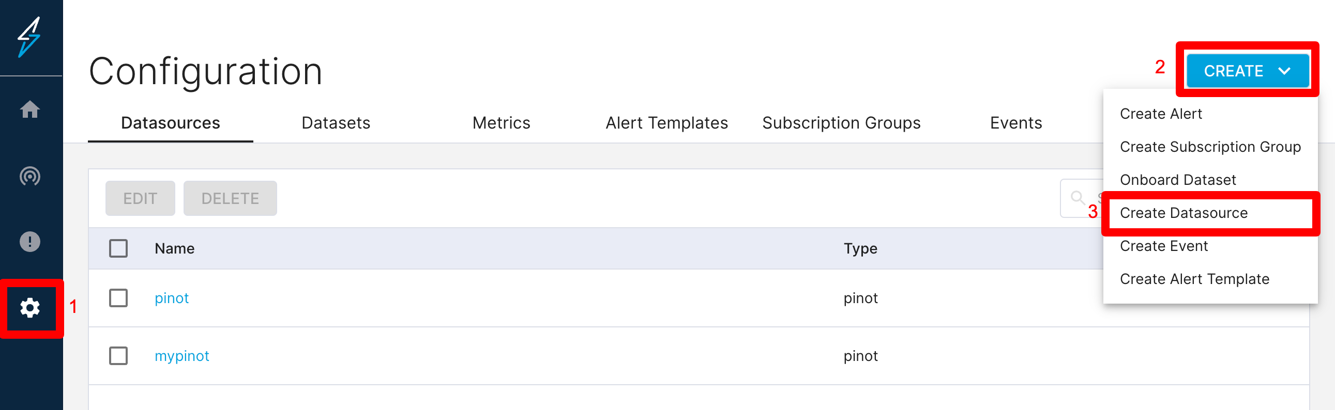The image size is (1335, 410).
Task: Choose Create Alert Template option
Action: coord(1194,279)
